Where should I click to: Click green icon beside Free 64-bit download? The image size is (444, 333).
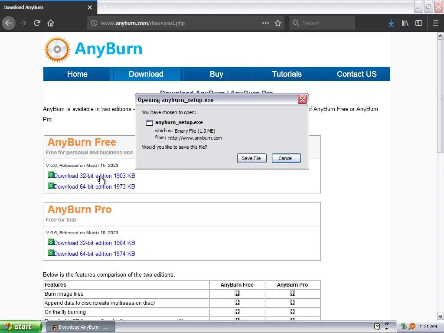click(51, 186)
